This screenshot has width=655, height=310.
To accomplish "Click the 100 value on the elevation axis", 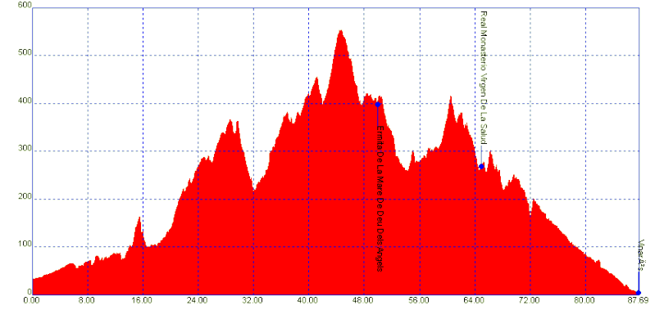I will 25,247.
